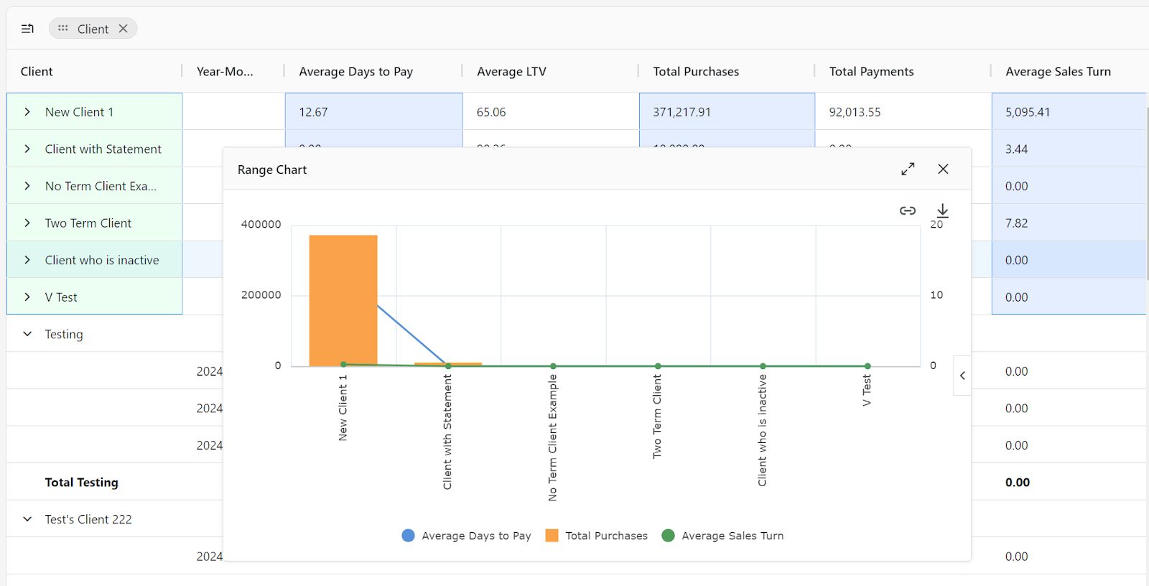Viewport: 1149px width, 586px height.
Task: Collapse the Testing group row
Action: tap(27, 334)
